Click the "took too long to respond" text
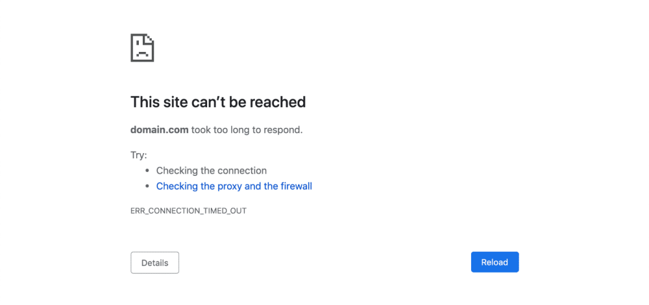Image resolution: width=649 pixels, height=305 pixels. click(x=247, y=130)
